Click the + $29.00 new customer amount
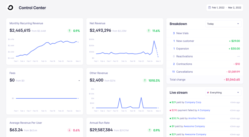 coord(234,41)
